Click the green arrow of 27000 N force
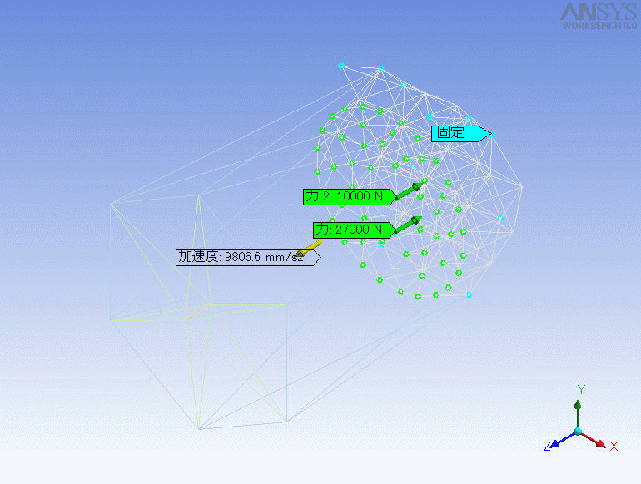This screenshot has width=641, height=484. click(x=408, y=225)
